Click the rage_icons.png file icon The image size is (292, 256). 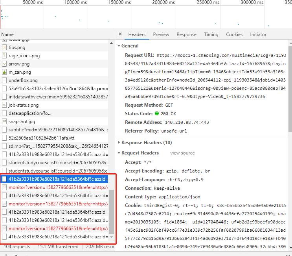click(x=5, y=56)
